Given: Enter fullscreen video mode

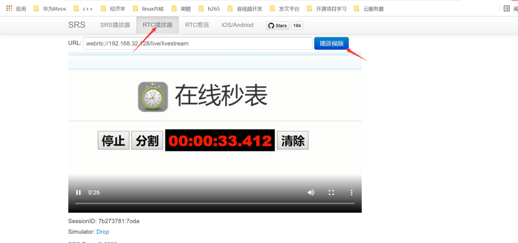Looking at the screenshot, I should (x=331, y=193).
